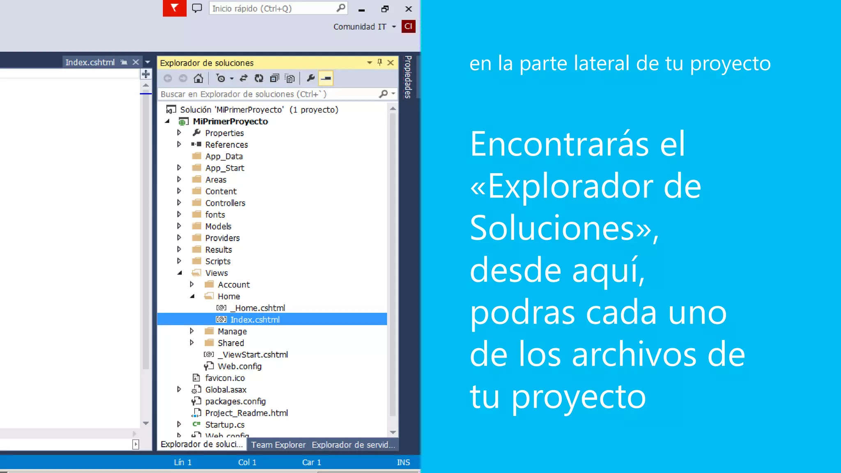Image resolution: width=841 pixels, height=473 pixels.
Task: Toggle auto-hide pin of Explorador de soluciones
Action: (x=379, y=62)
